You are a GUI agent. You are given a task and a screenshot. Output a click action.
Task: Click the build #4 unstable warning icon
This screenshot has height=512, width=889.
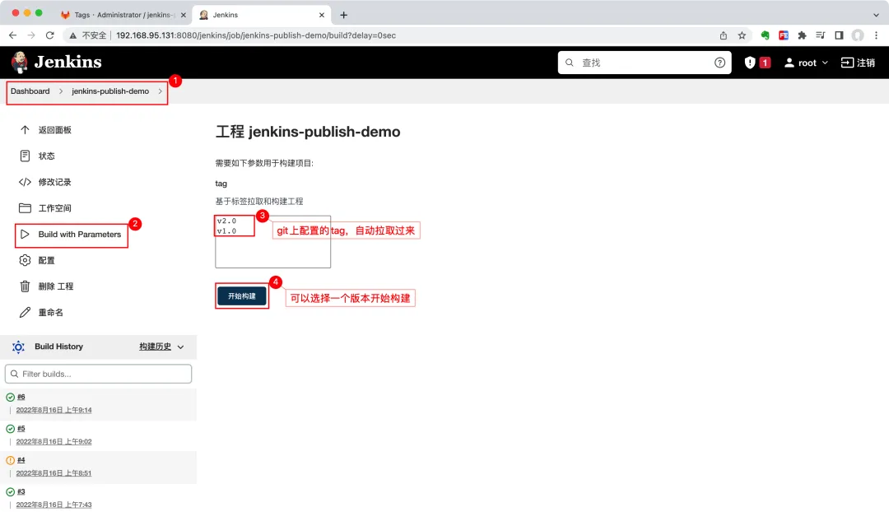pos(10,460)
